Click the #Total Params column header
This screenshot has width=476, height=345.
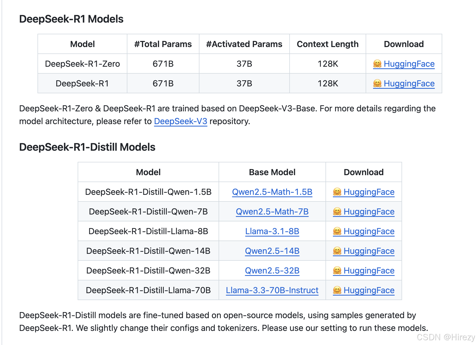pyautogui.click(x=163, y=44)
